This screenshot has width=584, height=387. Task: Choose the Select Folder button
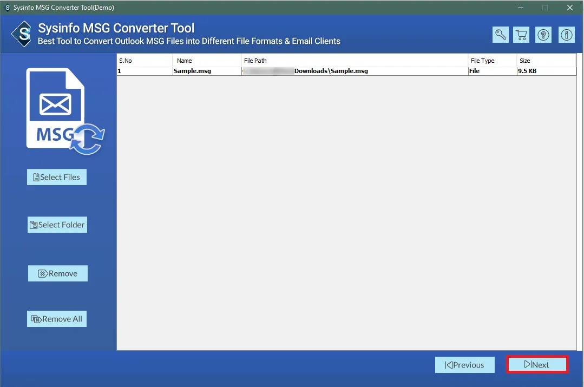tap(57, 225)
